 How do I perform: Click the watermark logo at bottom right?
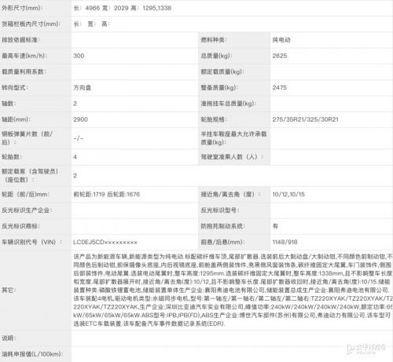[366, 349]
